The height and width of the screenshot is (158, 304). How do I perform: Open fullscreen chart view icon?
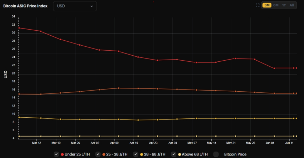[x=258, y=5]
